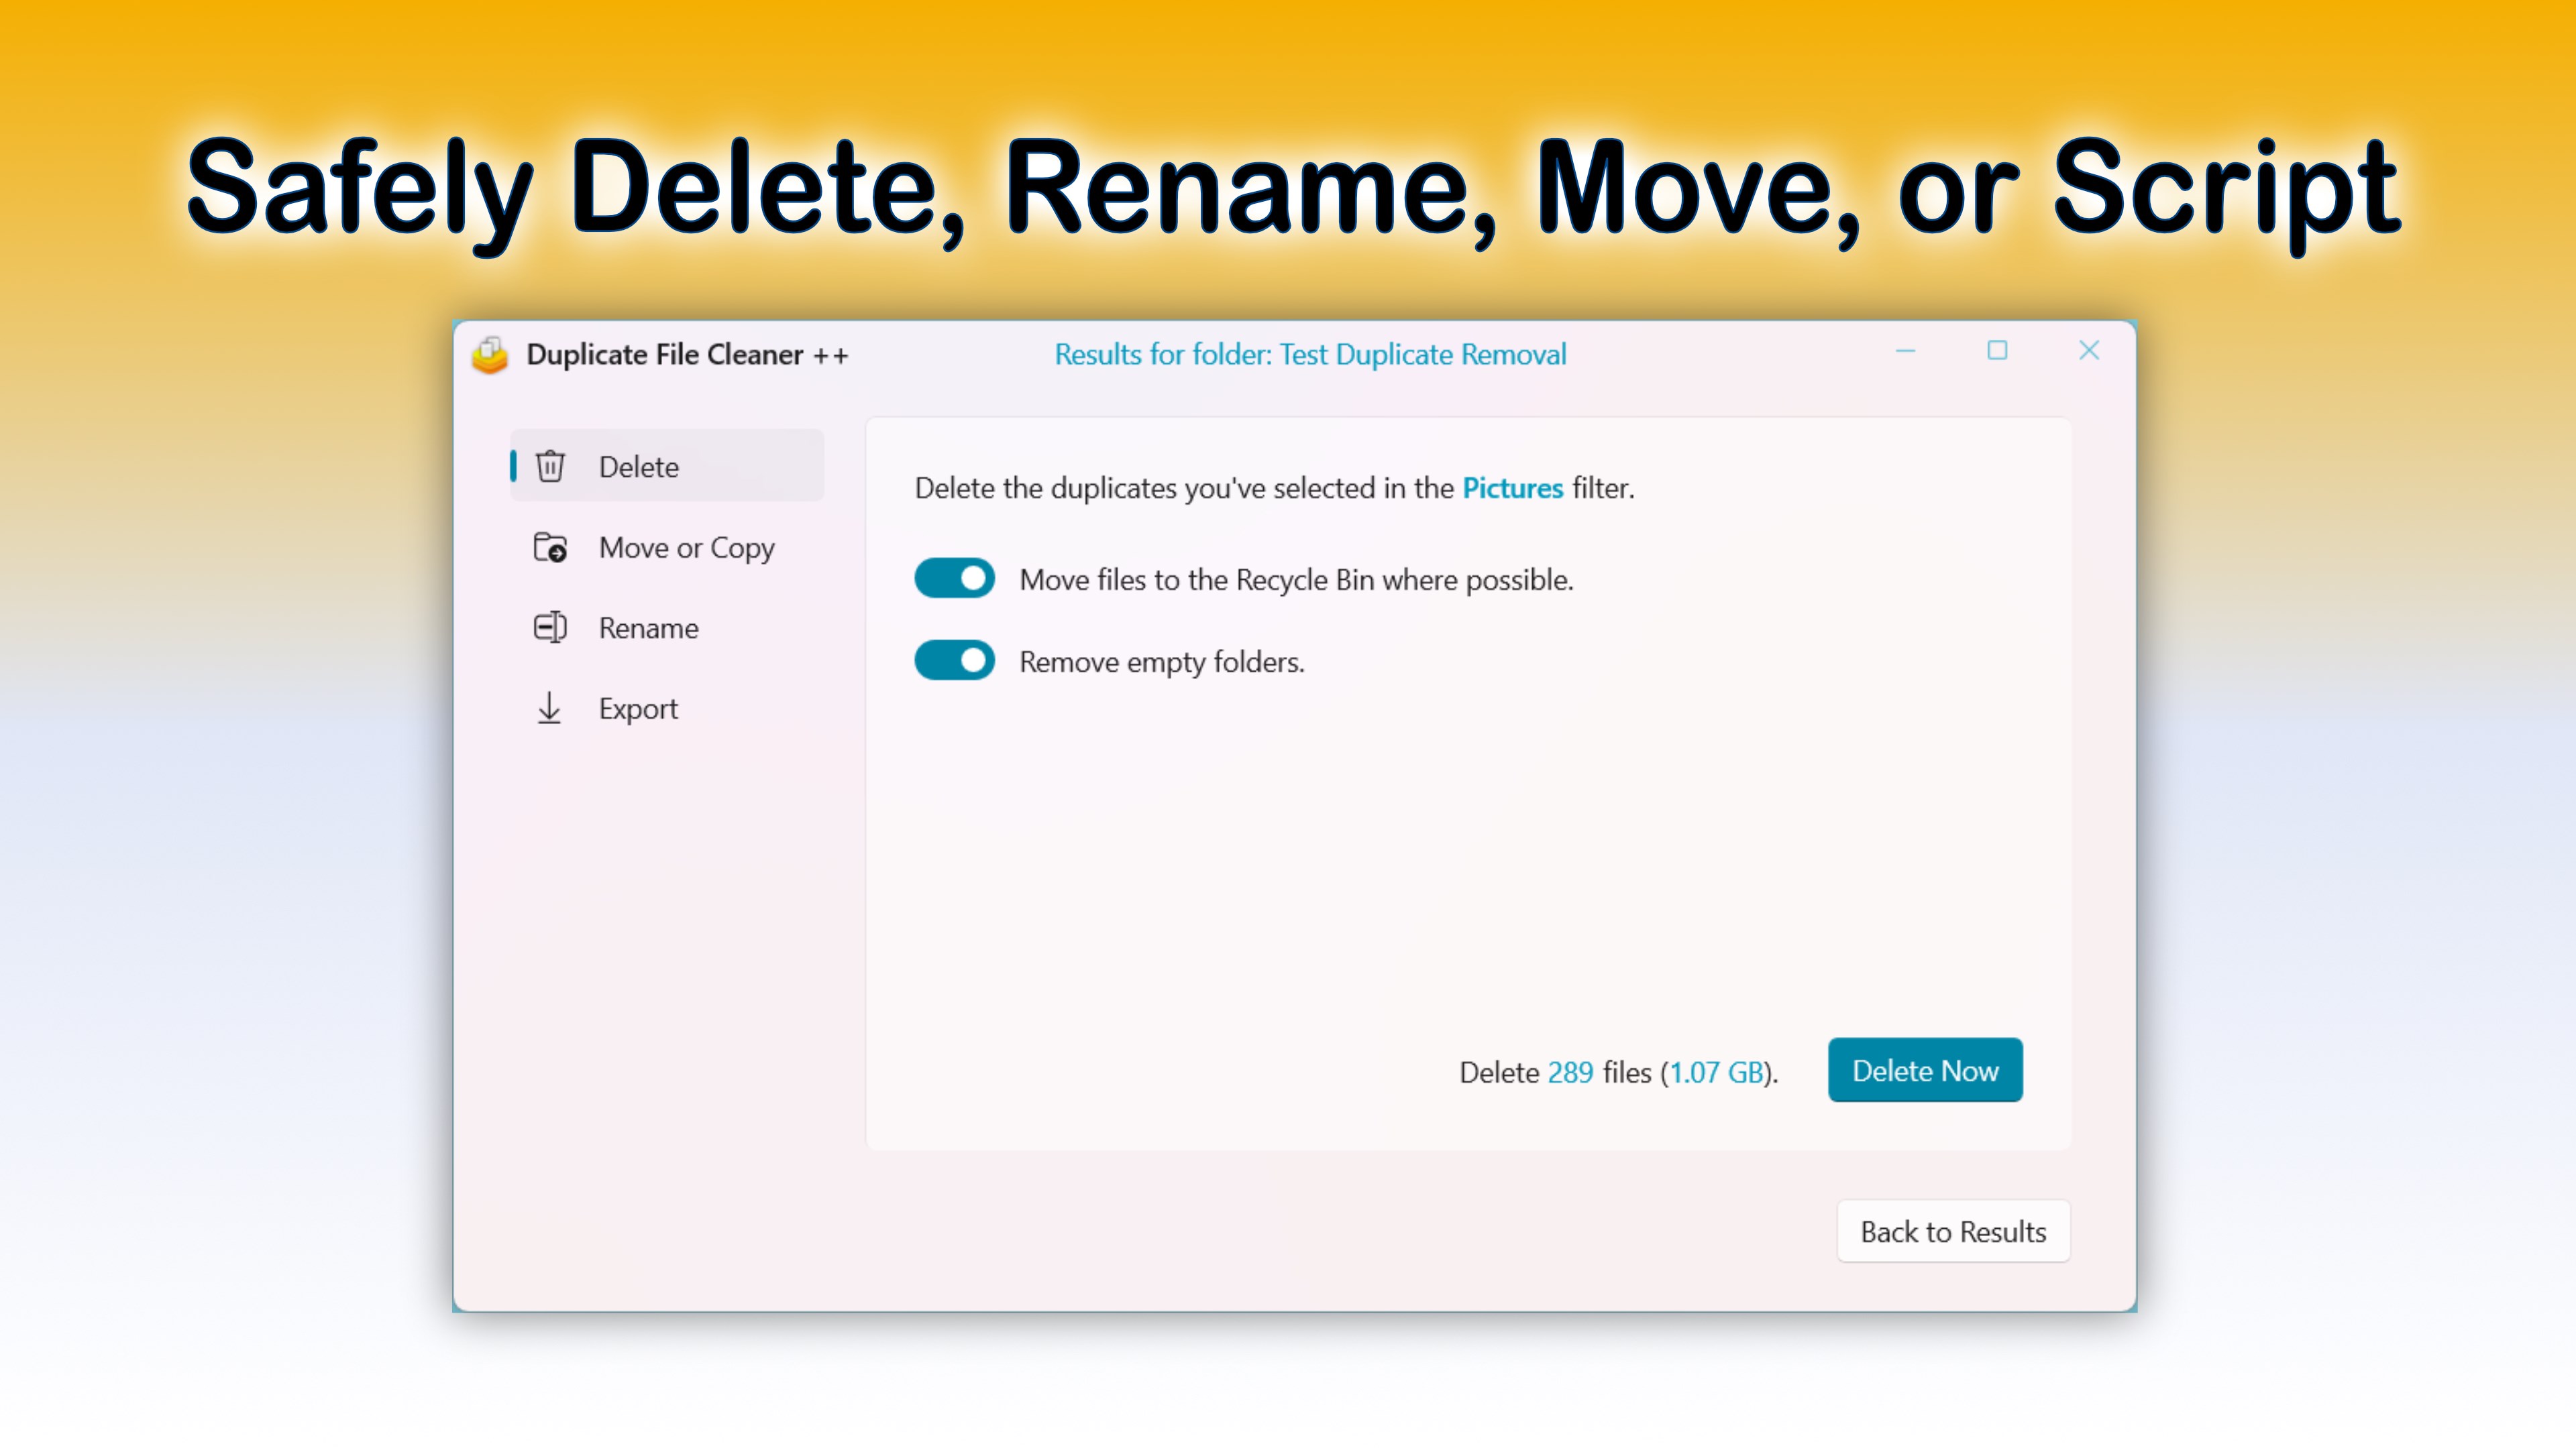The height and width of the screenshot is (1448, 2576).
Task: Click the Results for folder title text
Action: 1310,355
